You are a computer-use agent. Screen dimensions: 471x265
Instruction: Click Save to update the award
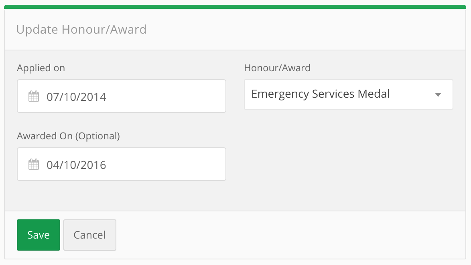[39, 235]
